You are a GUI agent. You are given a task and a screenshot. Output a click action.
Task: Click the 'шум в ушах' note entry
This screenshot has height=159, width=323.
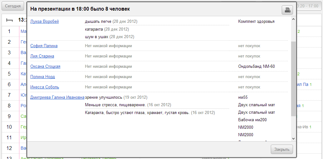97,37
